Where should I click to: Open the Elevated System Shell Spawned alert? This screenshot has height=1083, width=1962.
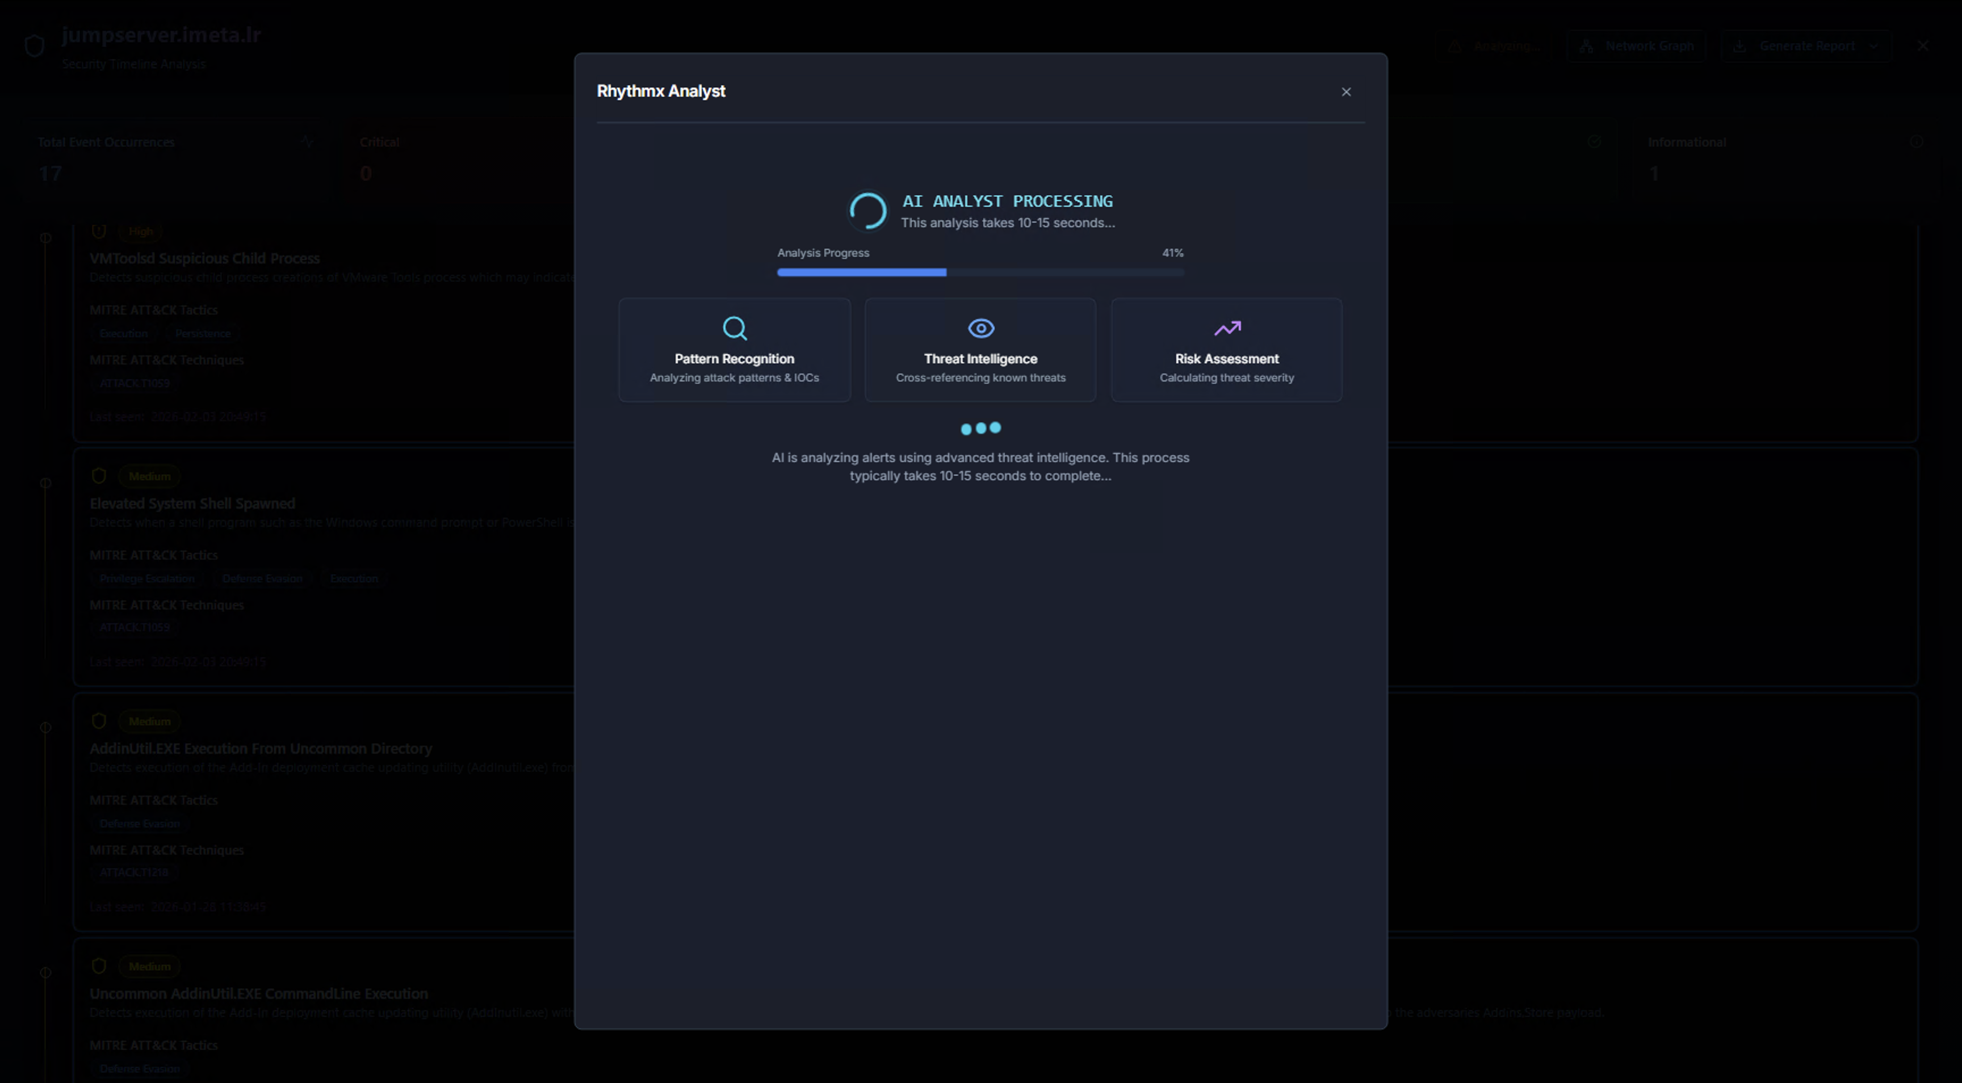(191, 503)
